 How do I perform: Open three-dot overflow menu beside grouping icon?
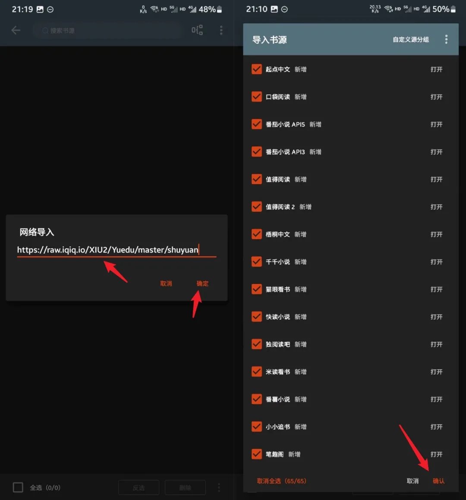click(221, 30)
